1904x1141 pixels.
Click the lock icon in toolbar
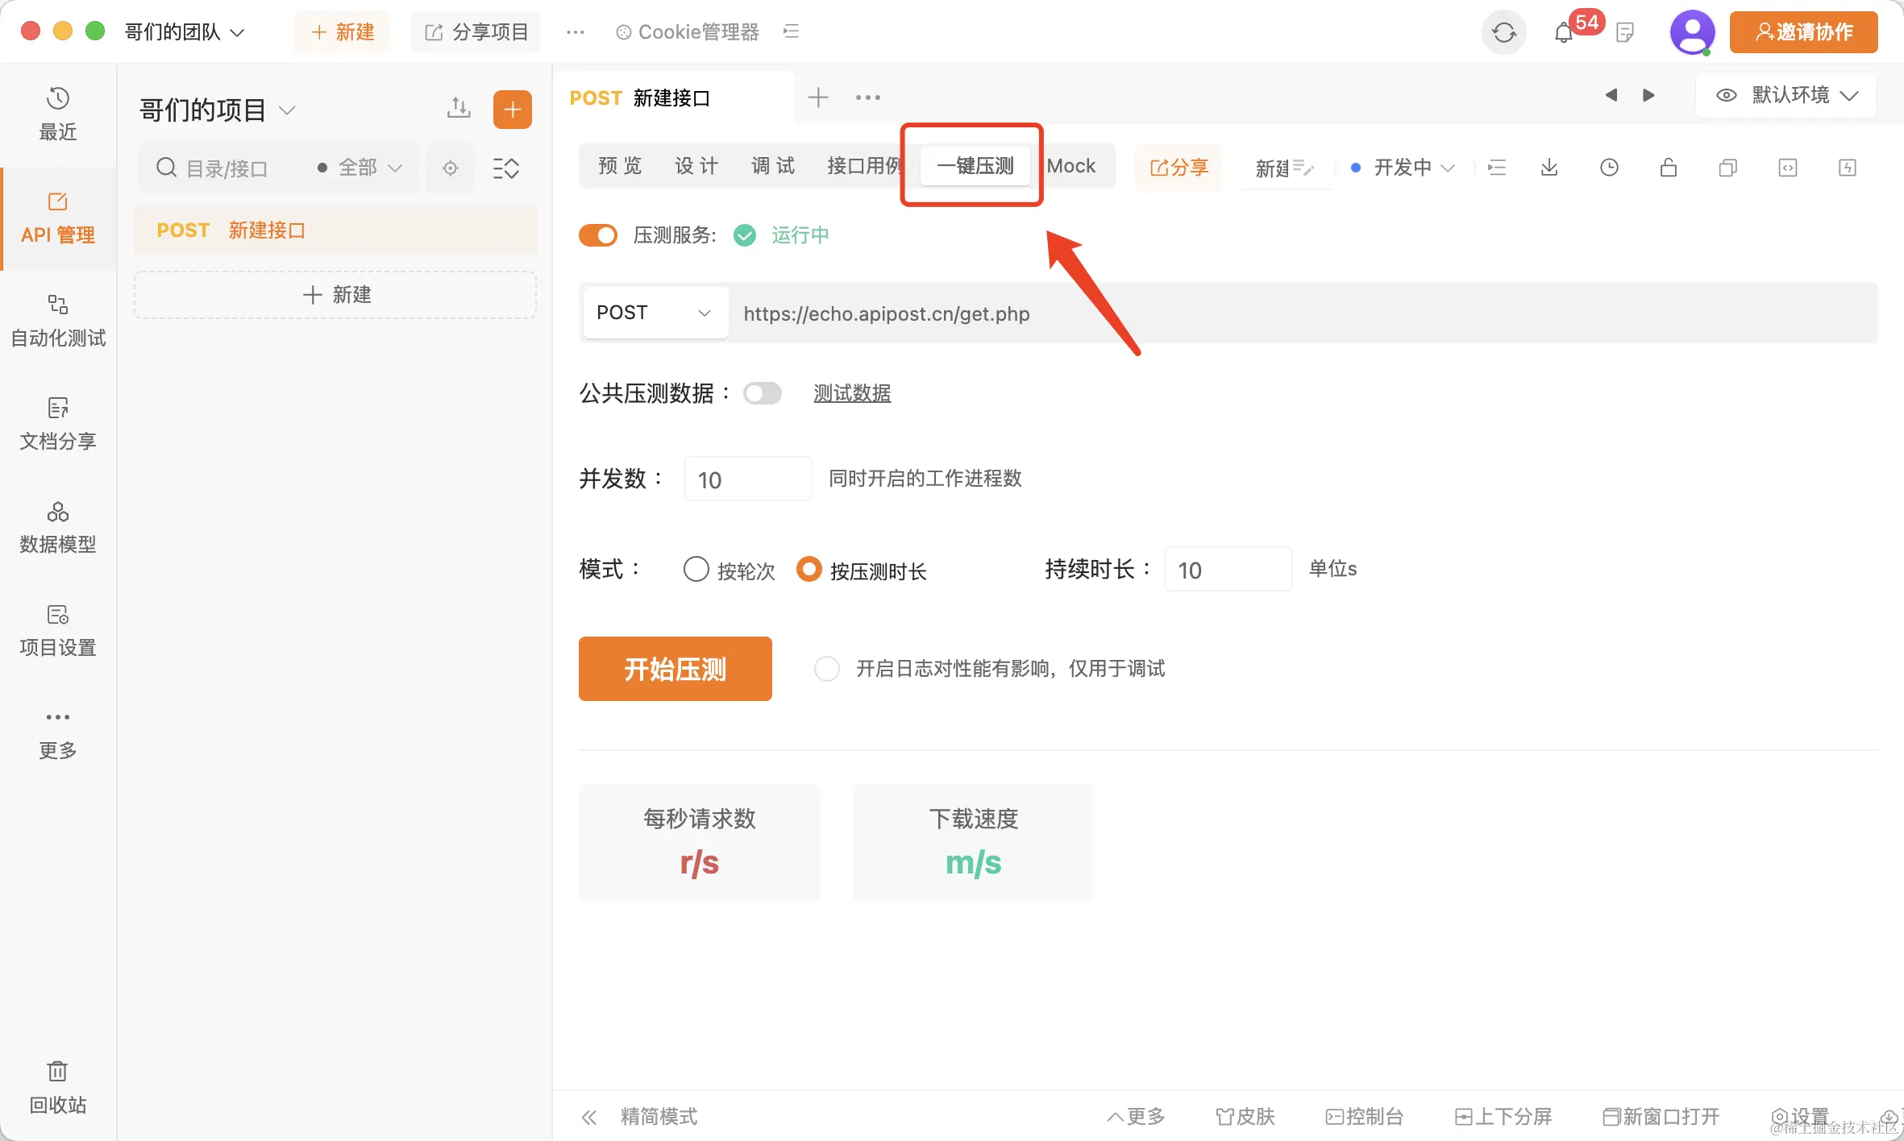(x=1668, y=168)
